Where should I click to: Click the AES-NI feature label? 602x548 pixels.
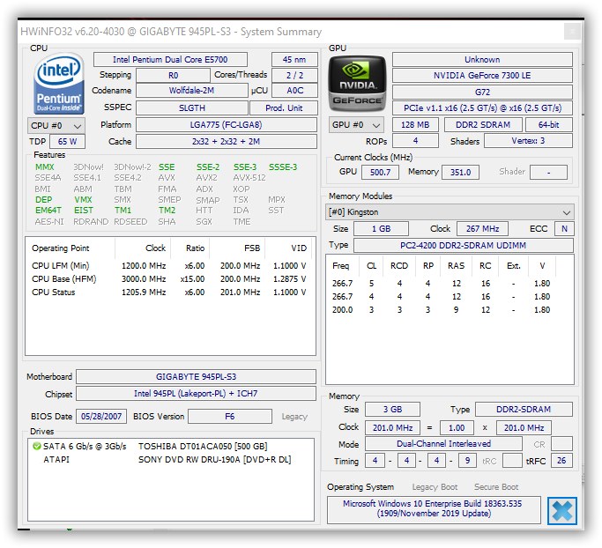coord(49,222)
